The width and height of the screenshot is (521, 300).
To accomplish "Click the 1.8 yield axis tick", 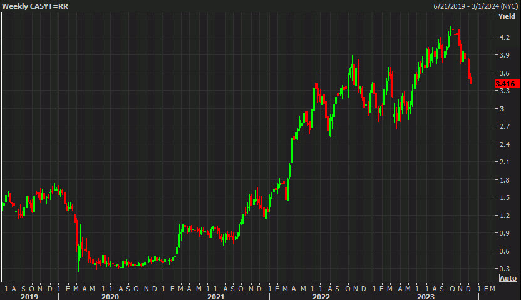I will pyautogui.click(x=504, y=180).
